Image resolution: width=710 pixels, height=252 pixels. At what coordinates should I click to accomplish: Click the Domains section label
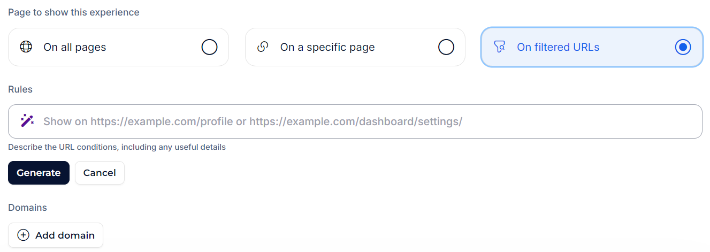click(x=27, y=208)
